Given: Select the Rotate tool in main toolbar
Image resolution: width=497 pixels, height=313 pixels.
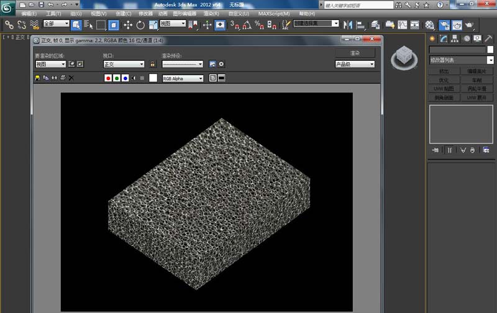Looking at the screenshot, I should [x=140, y=25].
